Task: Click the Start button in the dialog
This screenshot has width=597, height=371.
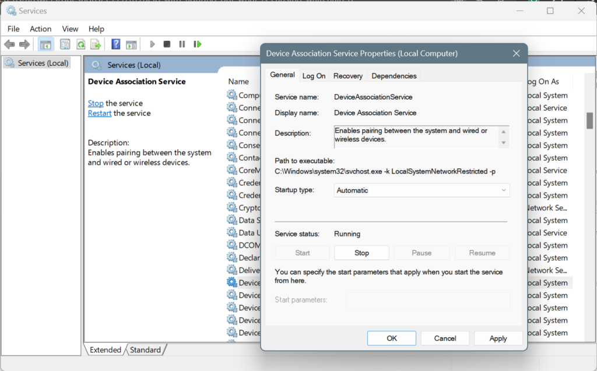Action: coord(303,253)
